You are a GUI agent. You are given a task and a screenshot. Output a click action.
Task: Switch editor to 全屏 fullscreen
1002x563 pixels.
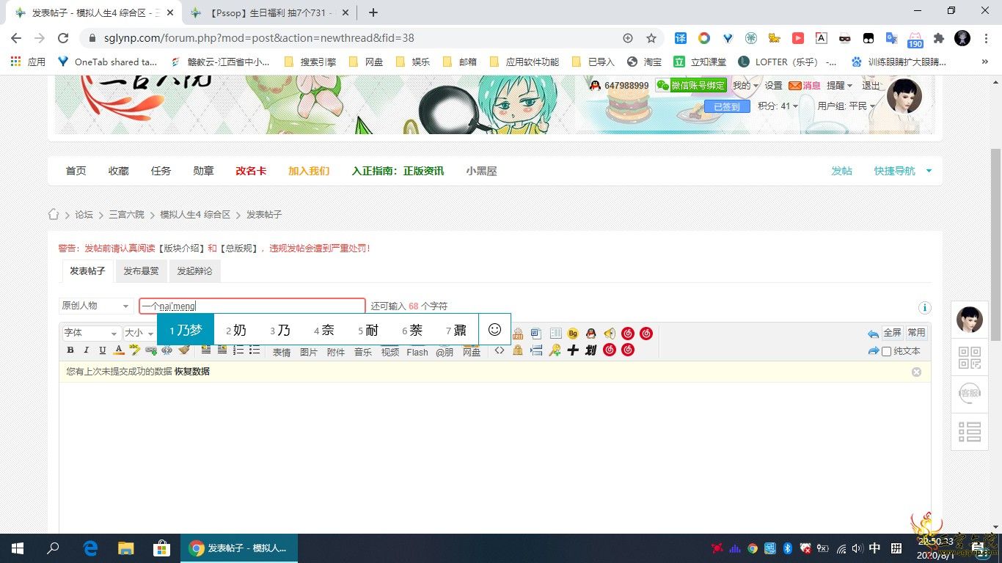(x=892, y=333)
